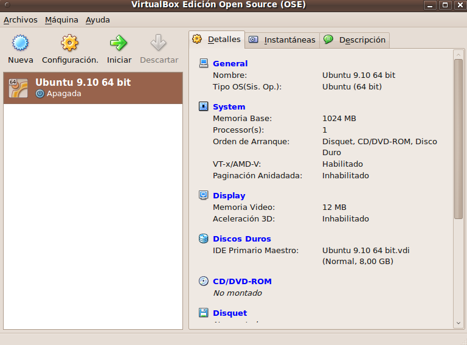This screenshot has height=345, width=467.
Task: Click the 'Processor(s):' label
Action: [238, 130]
